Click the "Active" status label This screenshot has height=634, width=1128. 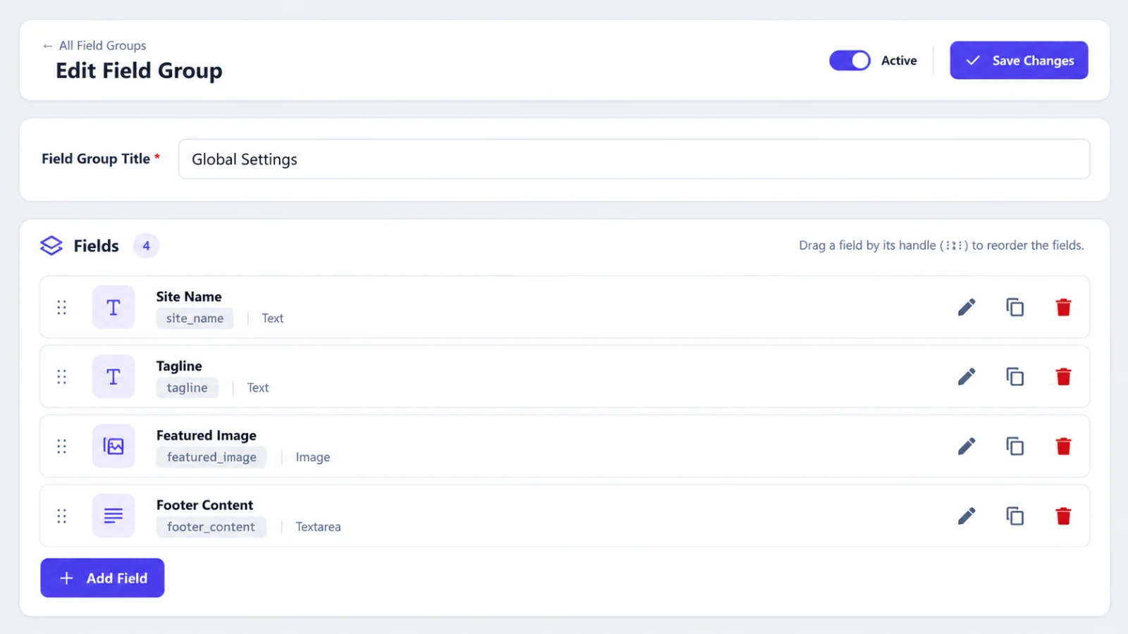[899, 61]
